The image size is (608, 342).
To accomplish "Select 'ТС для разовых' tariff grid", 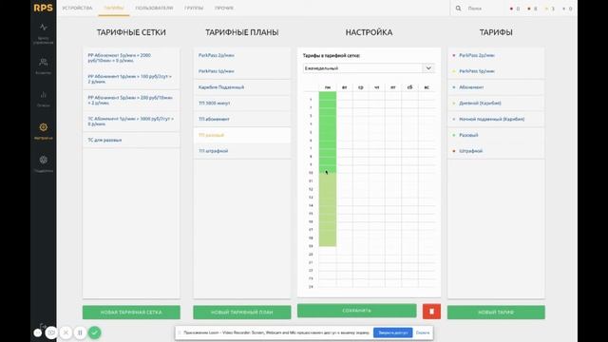I will point(131,140).
